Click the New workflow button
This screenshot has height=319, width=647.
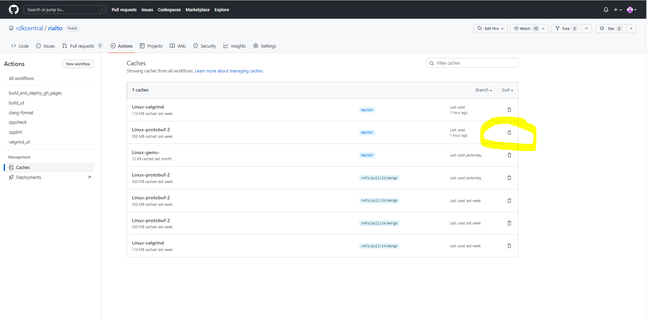(x=78, y=64)
